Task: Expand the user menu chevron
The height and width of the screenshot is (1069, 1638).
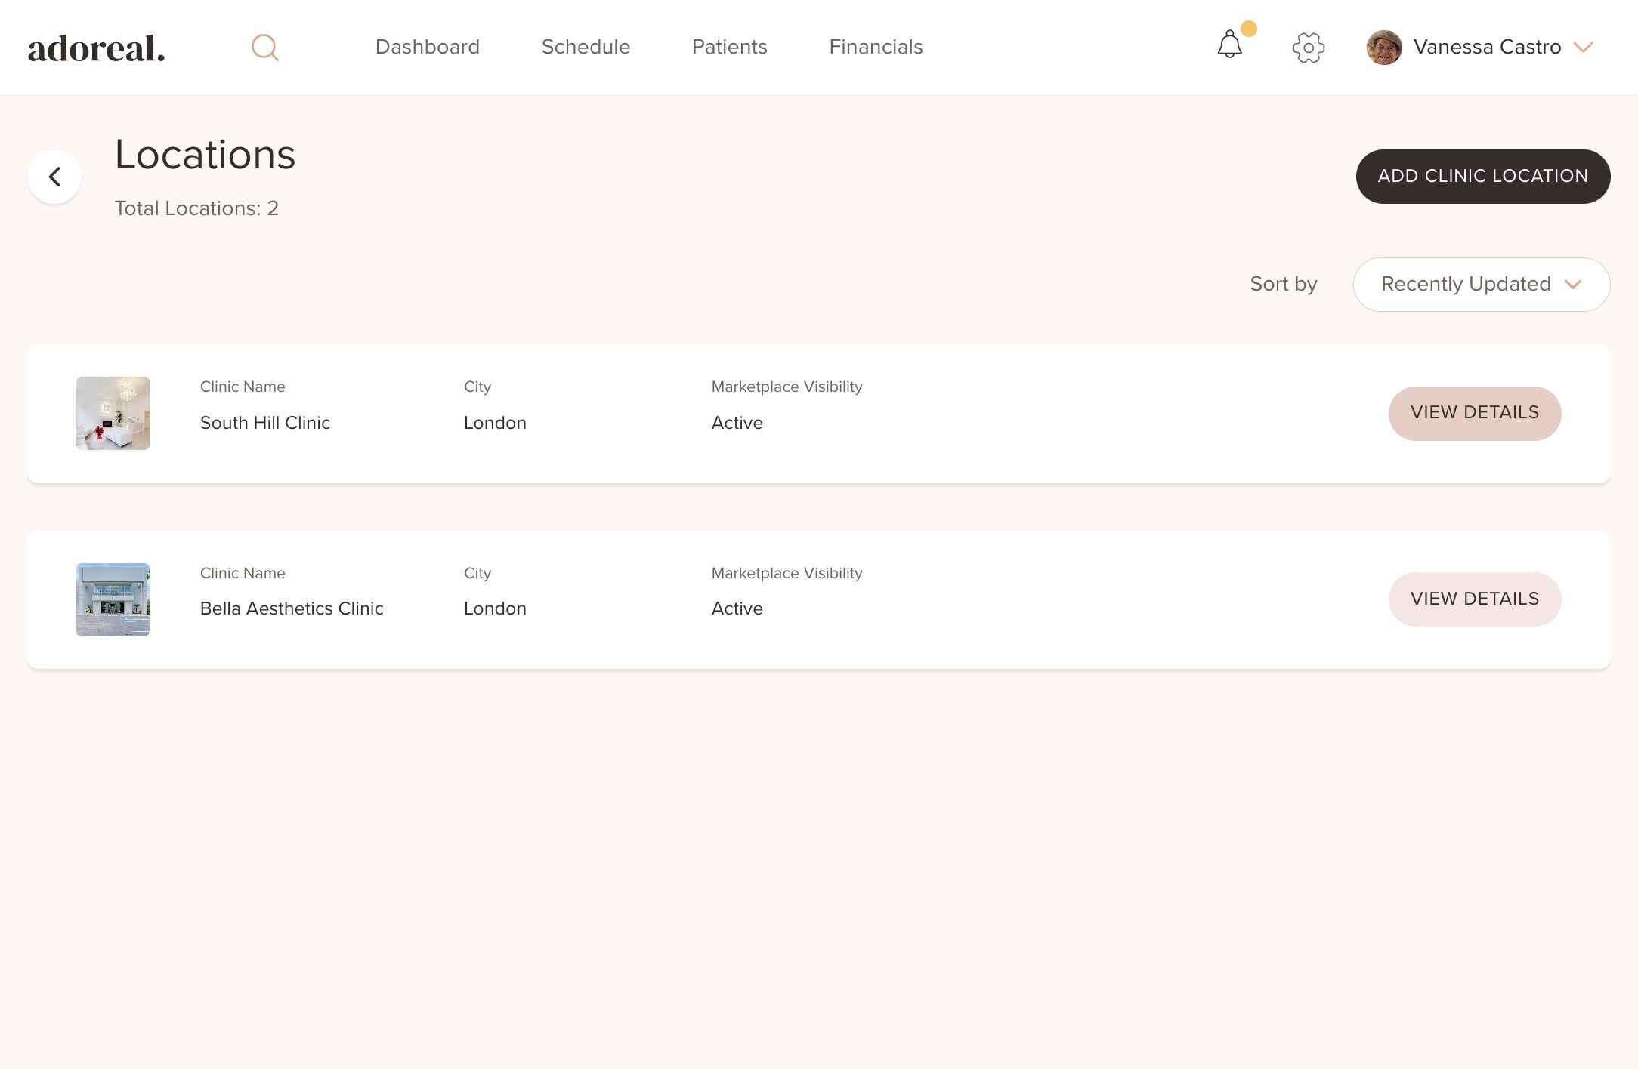Action: point(1583,48)
